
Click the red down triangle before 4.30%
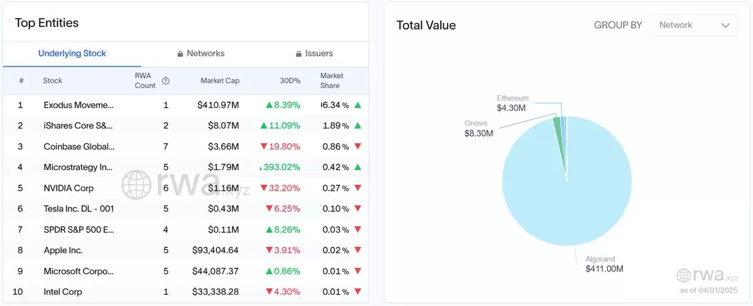point(269,292)
